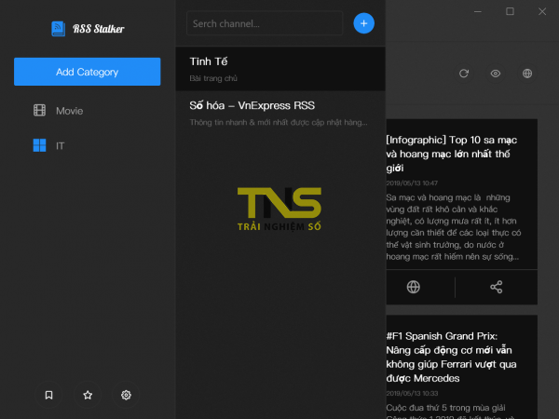Screen dimensions: 559x419
Task: Add a new channel with plus button
Action: coord(363,23)
